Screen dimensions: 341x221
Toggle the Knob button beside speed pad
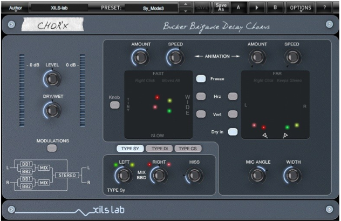[115, 105]
